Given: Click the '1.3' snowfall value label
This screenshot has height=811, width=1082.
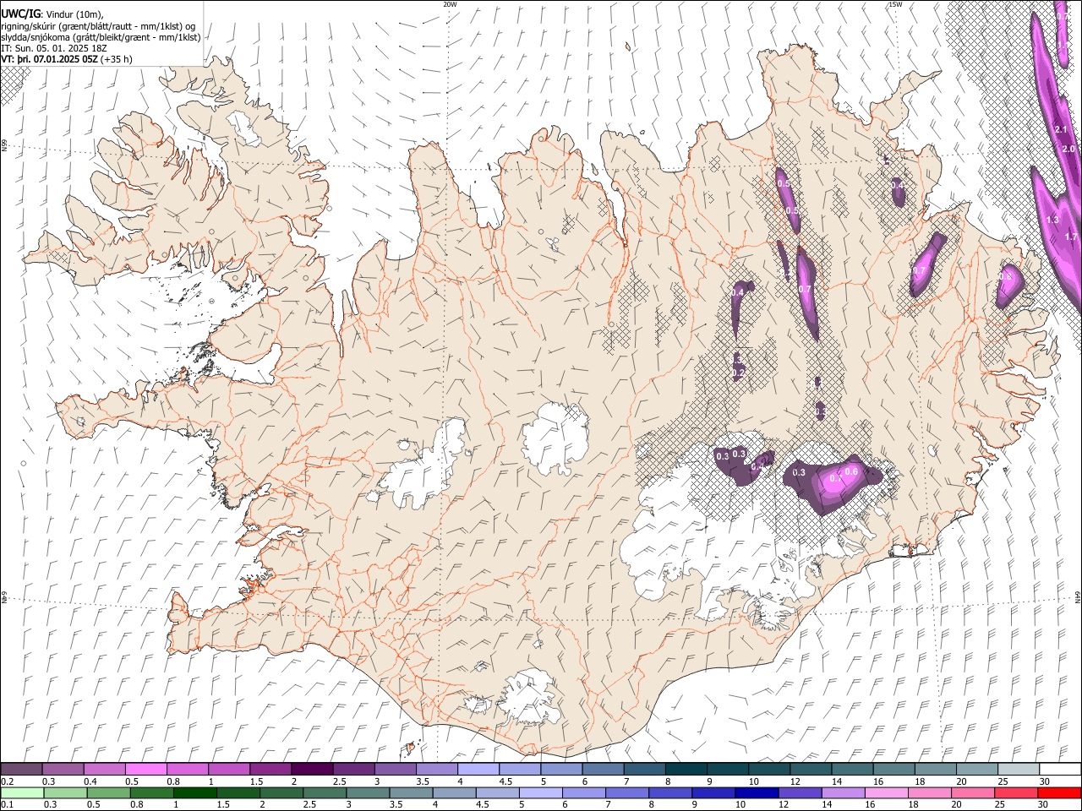Looking at the screenshot, I should tap(1052, 220).
